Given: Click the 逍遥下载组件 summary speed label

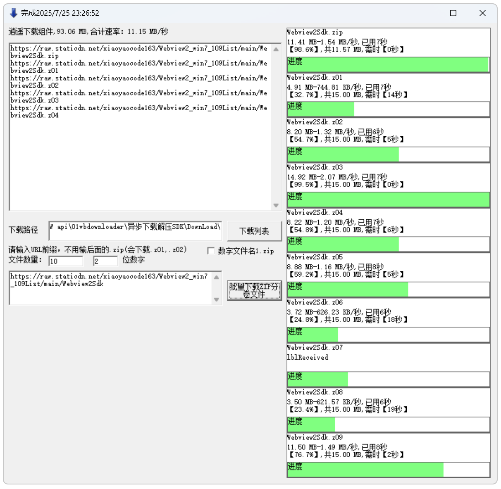Looking at the screenshot, I should [88, 31].
